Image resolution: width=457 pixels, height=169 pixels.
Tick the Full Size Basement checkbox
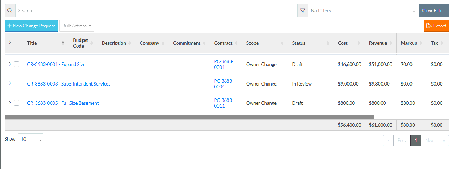pos(16,103)
